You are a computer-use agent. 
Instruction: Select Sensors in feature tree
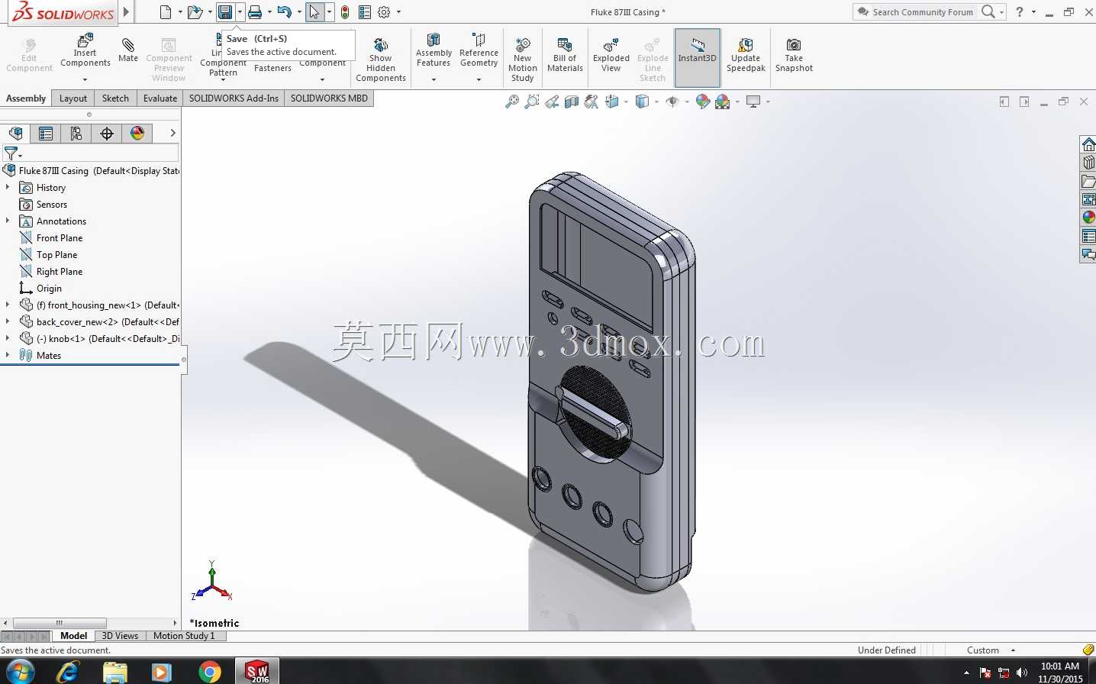click(x=52, y=205)
